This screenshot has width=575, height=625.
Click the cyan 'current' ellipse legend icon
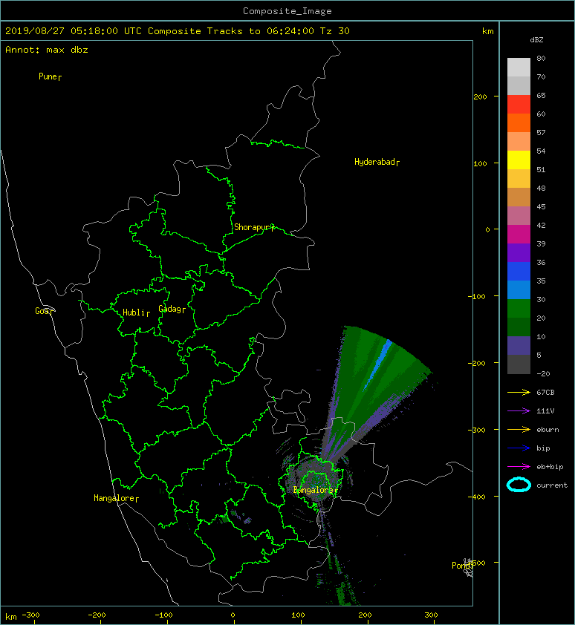coord(519,485)
